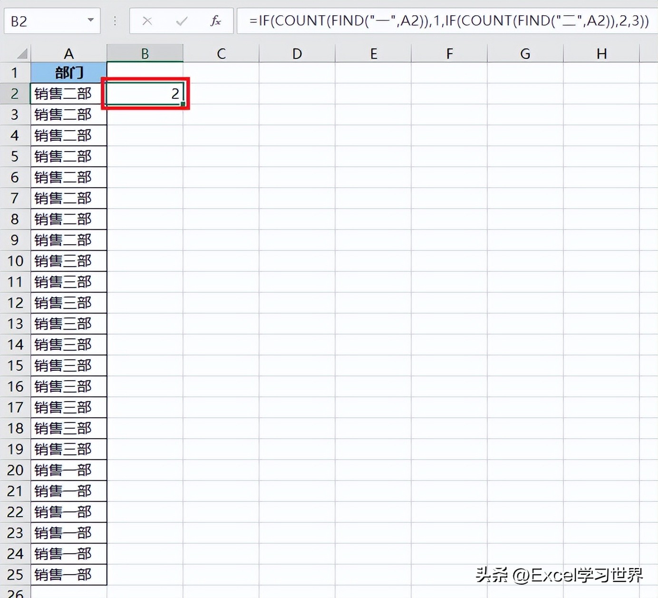
Task: Select cell A12 with 销售三部
Action: [69, 303]
